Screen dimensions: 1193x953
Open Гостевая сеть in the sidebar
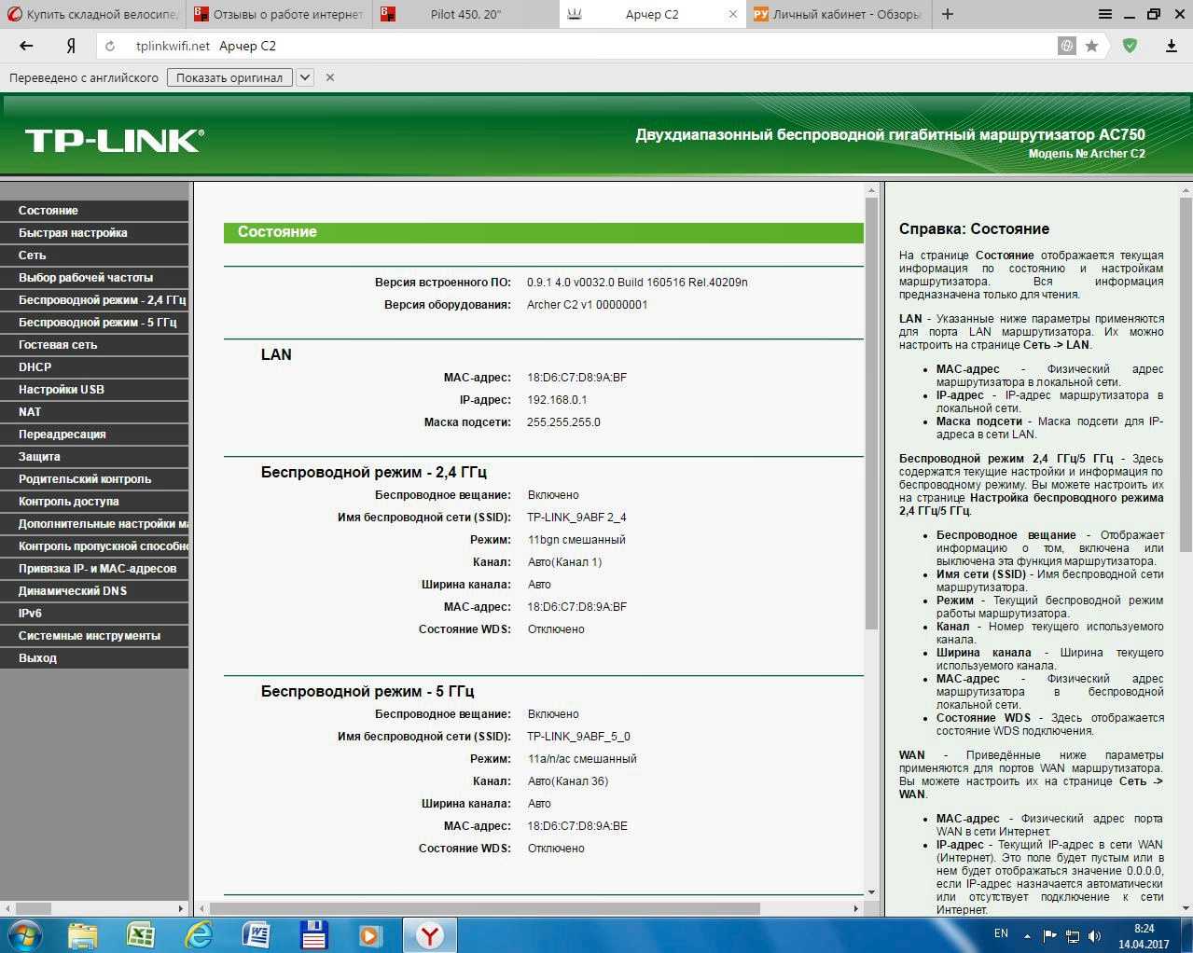(94, 345)
